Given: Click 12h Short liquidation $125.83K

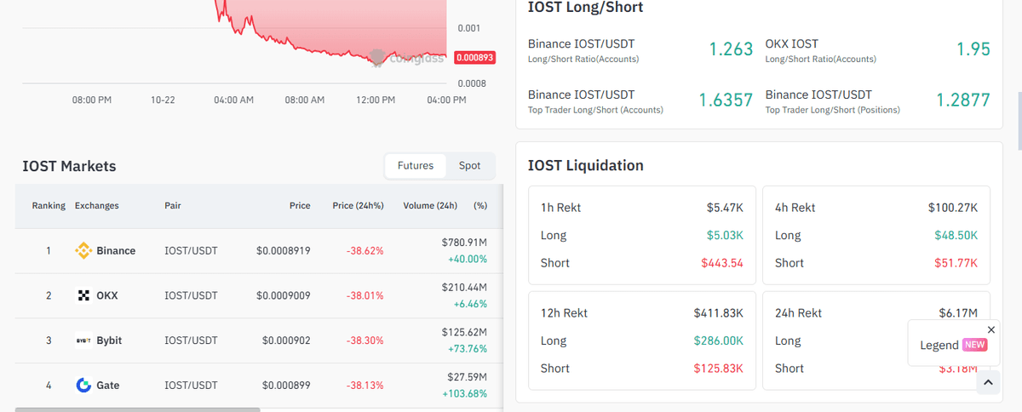Looking at the screenshot, I should [x=719, y=369].
